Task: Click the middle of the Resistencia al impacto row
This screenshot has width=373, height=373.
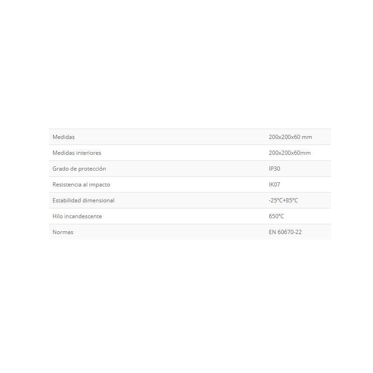Action: tap(190, 185)
